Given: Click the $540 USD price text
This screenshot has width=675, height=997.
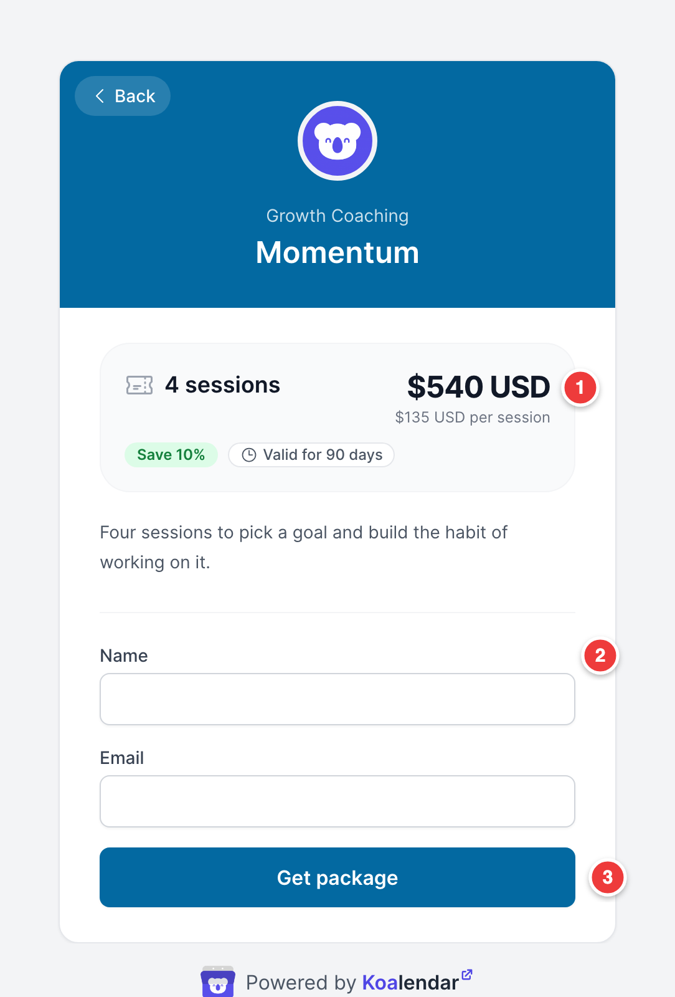Looking at the screenshot, I should [479, 387].
